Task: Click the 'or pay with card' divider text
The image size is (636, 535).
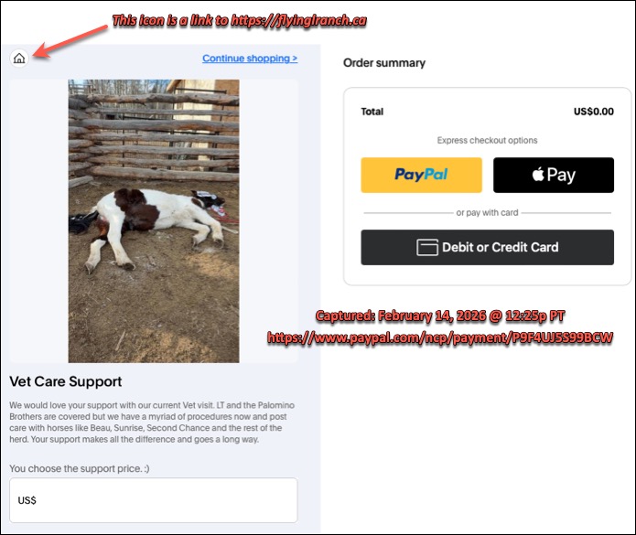Action: [487, 212]
